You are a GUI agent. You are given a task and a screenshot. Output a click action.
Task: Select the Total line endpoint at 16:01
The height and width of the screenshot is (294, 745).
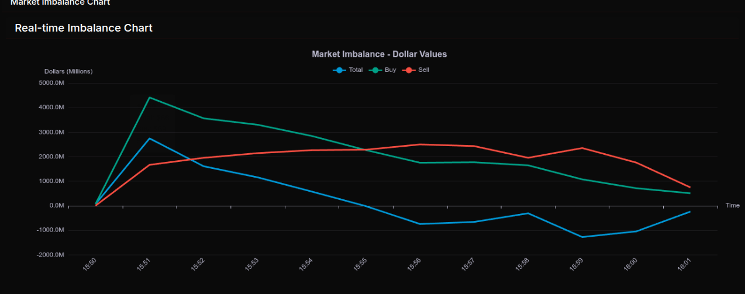[x=690, y=212]
